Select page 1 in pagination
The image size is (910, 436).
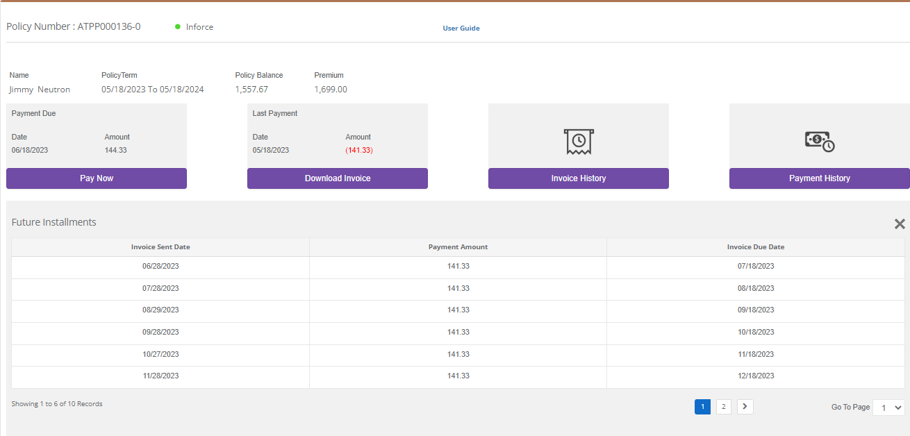tap(702, 407)
